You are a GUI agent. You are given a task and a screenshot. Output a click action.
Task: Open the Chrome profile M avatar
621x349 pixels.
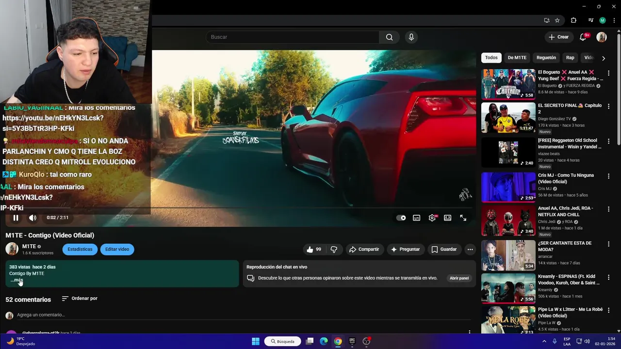click(603, 20)
